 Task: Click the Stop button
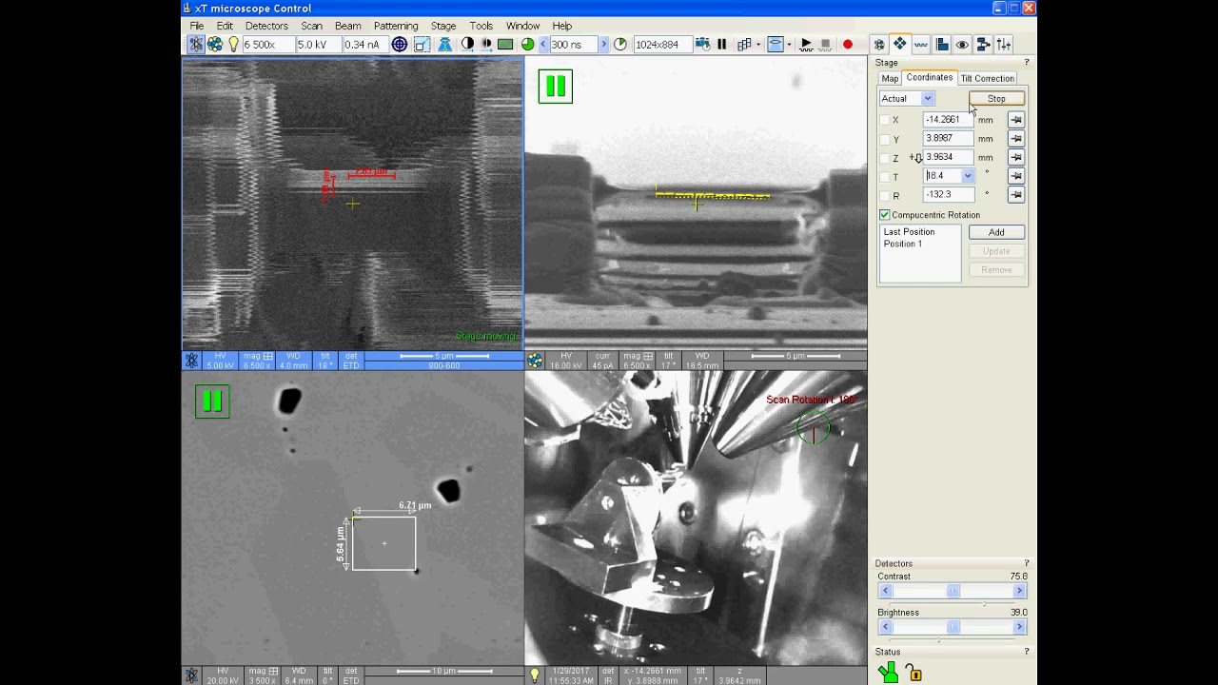tap(996, 99)
